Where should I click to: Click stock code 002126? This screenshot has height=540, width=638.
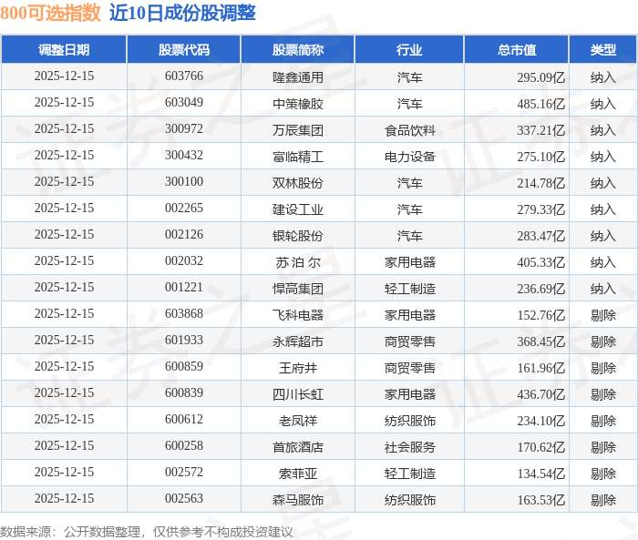[x=184, y=235]
